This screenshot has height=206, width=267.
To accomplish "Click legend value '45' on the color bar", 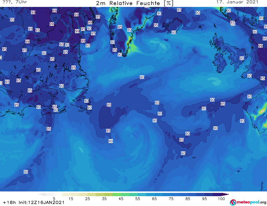I will pyautogui.click(x=121, y=199).
